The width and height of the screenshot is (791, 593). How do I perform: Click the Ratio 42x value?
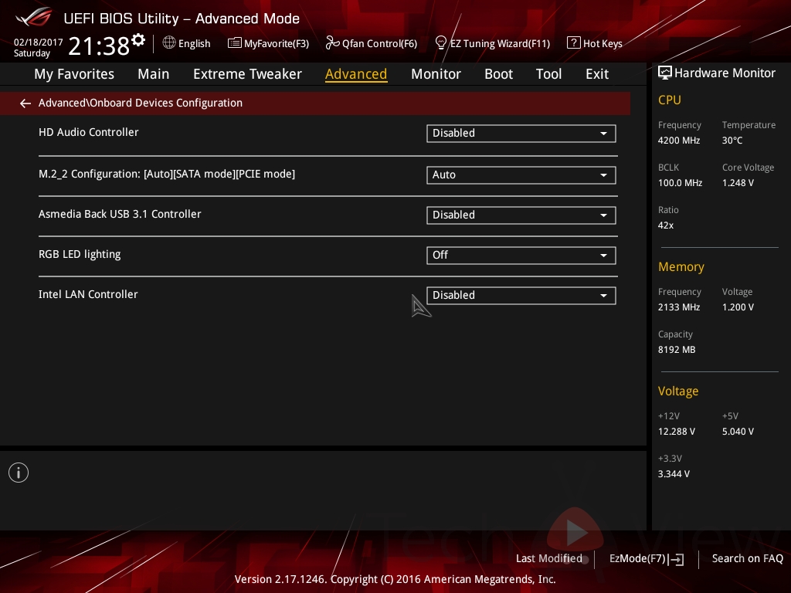(665, 225)
